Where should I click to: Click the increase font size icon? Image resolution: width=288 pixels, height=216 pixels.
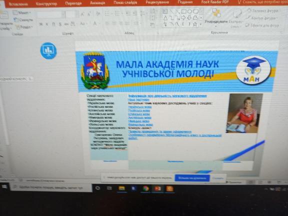pos(82,14)
